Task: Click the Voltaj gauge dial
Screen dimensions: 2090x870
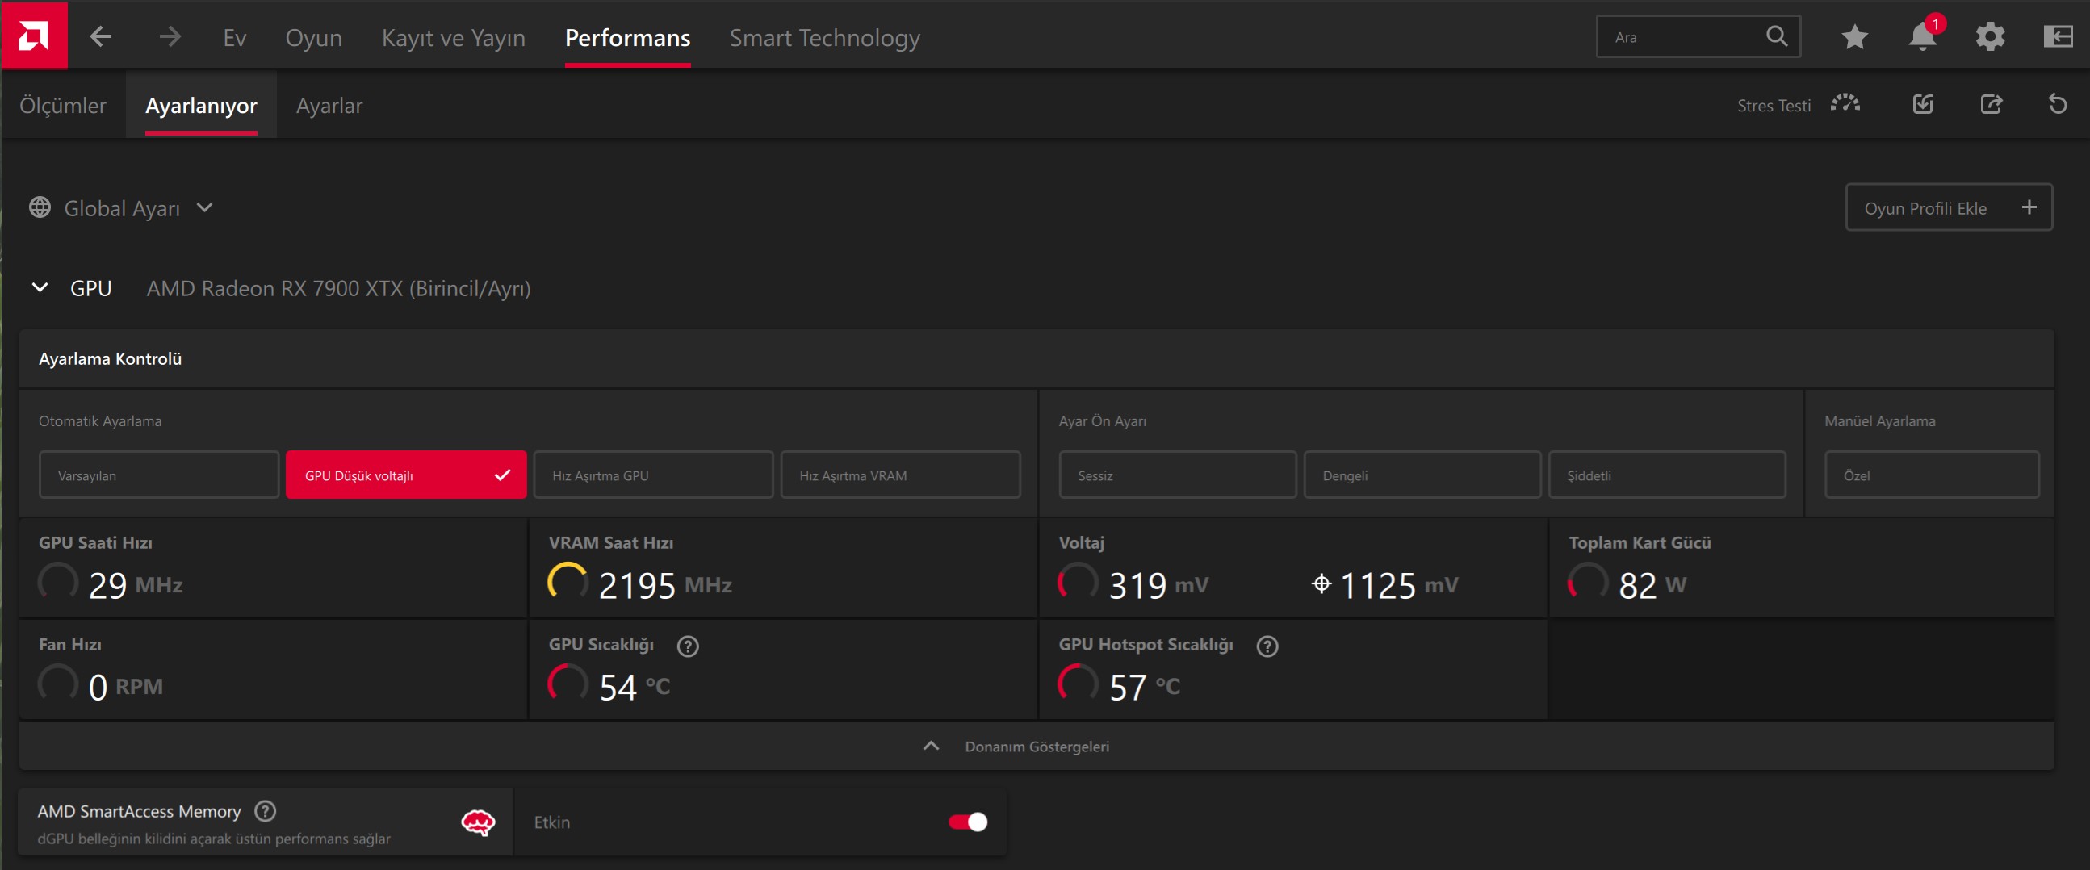Action: (1078, 582)
